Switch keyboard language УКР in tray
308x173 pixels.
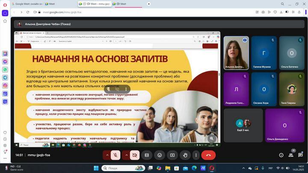click(270, 168)
